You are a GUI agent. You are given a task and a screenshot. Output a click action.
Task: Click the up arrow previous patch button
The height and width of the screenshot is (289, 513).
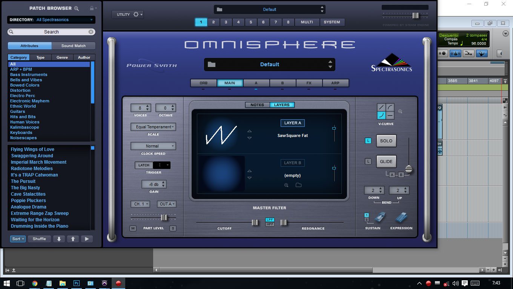point(73,239)
